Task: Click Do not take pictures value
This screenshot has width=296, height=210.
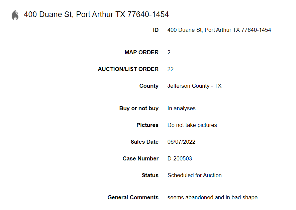Action: click(x=192, y=125)
